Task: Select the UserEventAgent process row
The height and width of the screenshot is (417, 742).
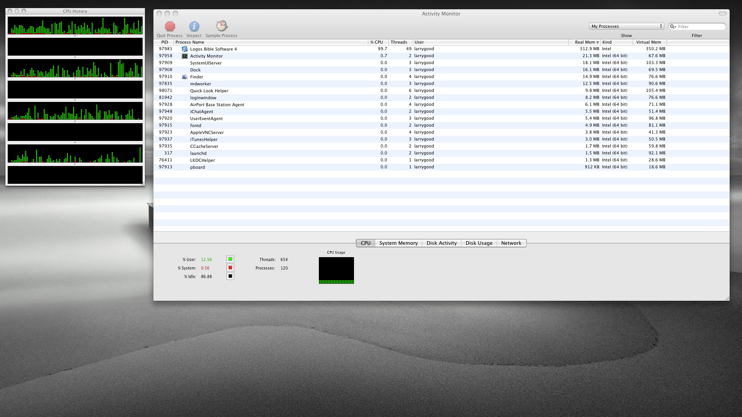Action: 441,119
